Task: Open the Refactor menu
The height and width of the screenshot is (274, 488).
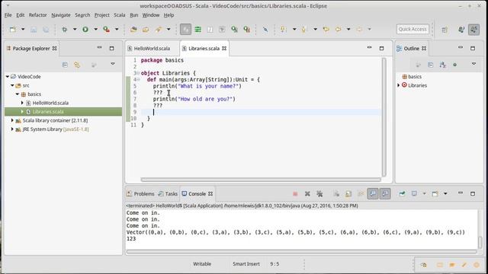Action: click(37, 15)
